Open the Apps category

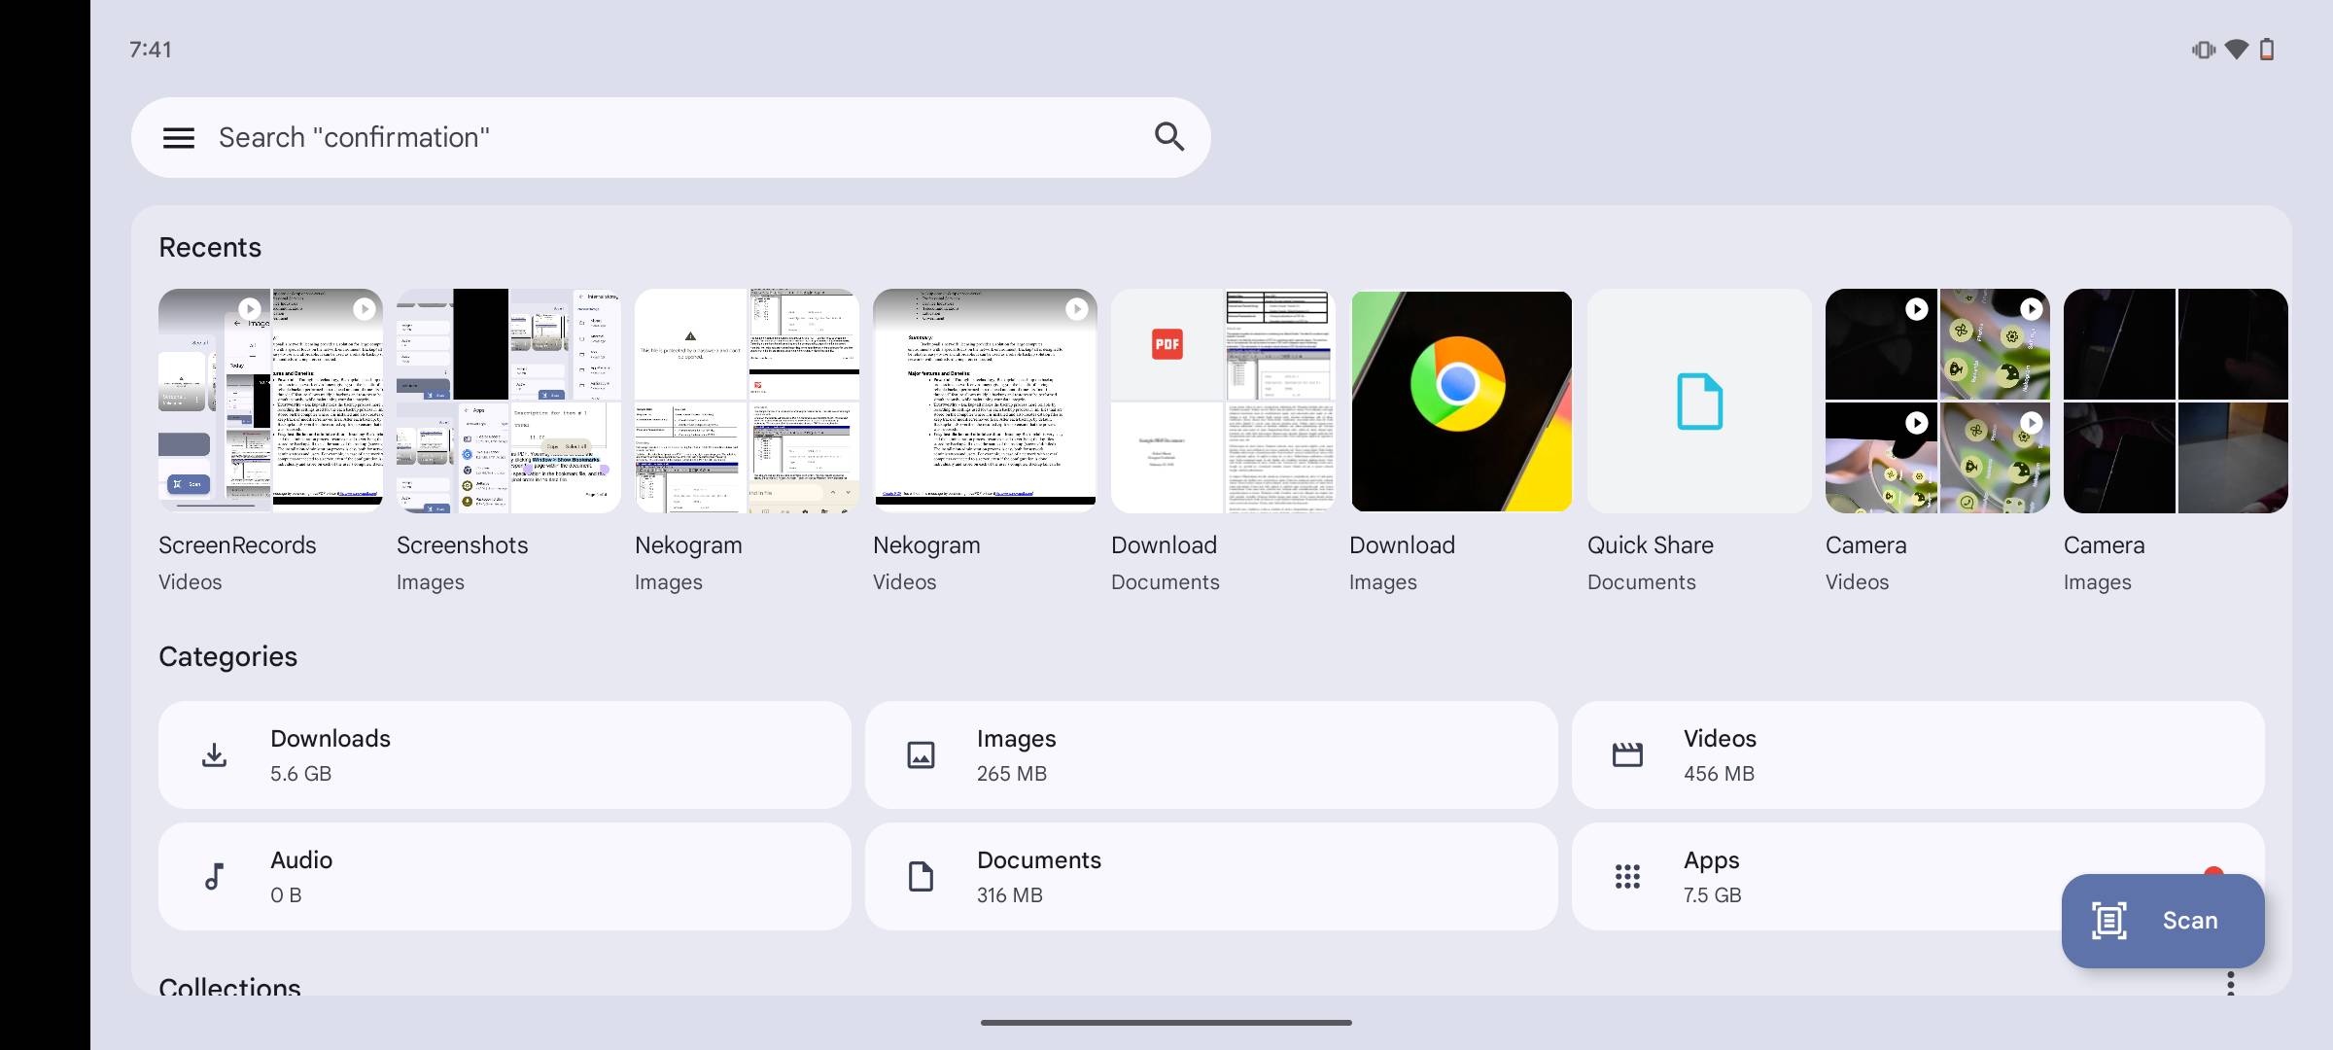coord(1918,874)
